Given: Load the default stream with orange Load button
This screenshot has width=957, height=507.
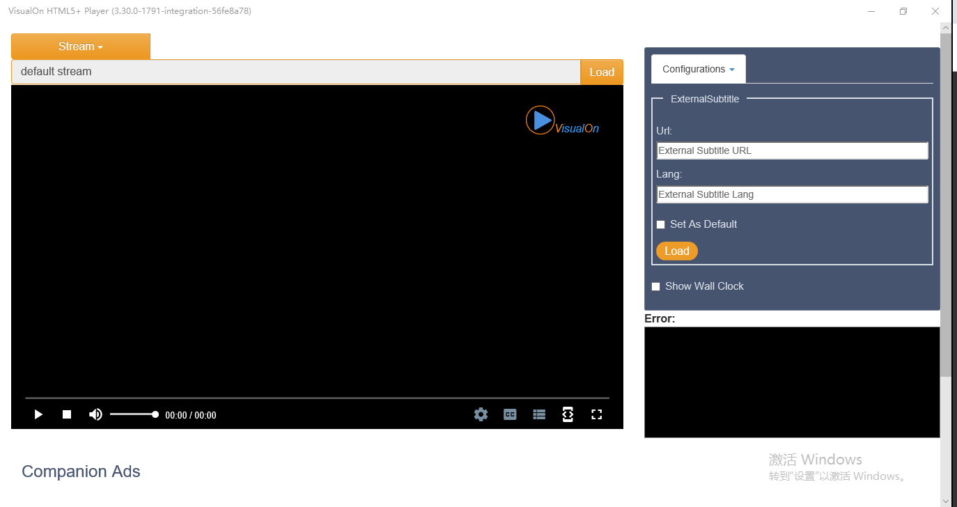Looking at the screenshot, I should [602, 72].
